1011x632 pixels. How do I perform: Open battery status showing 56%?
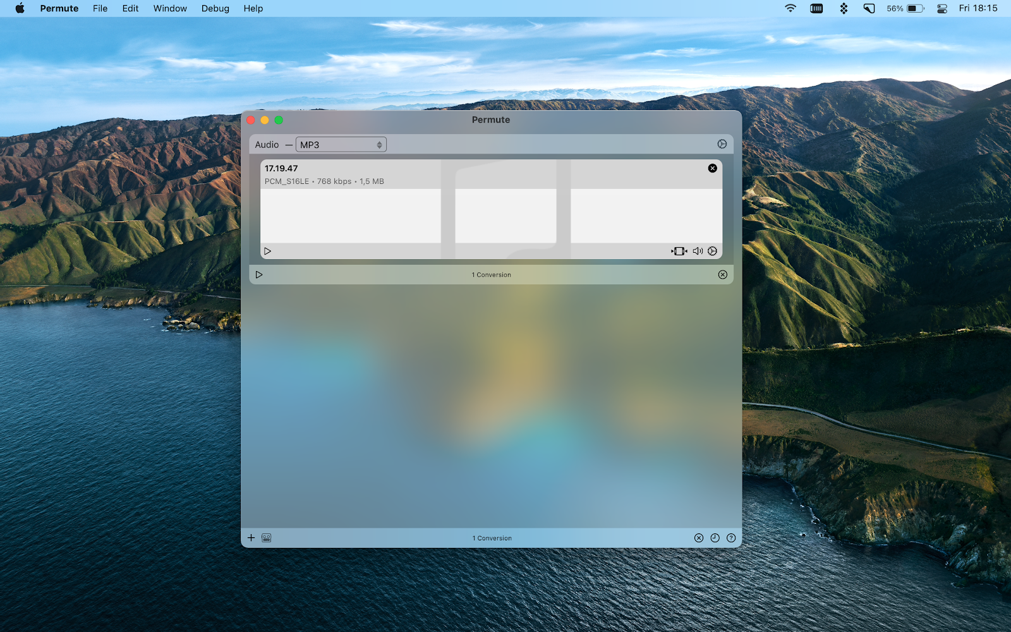(x=905, y=8)
